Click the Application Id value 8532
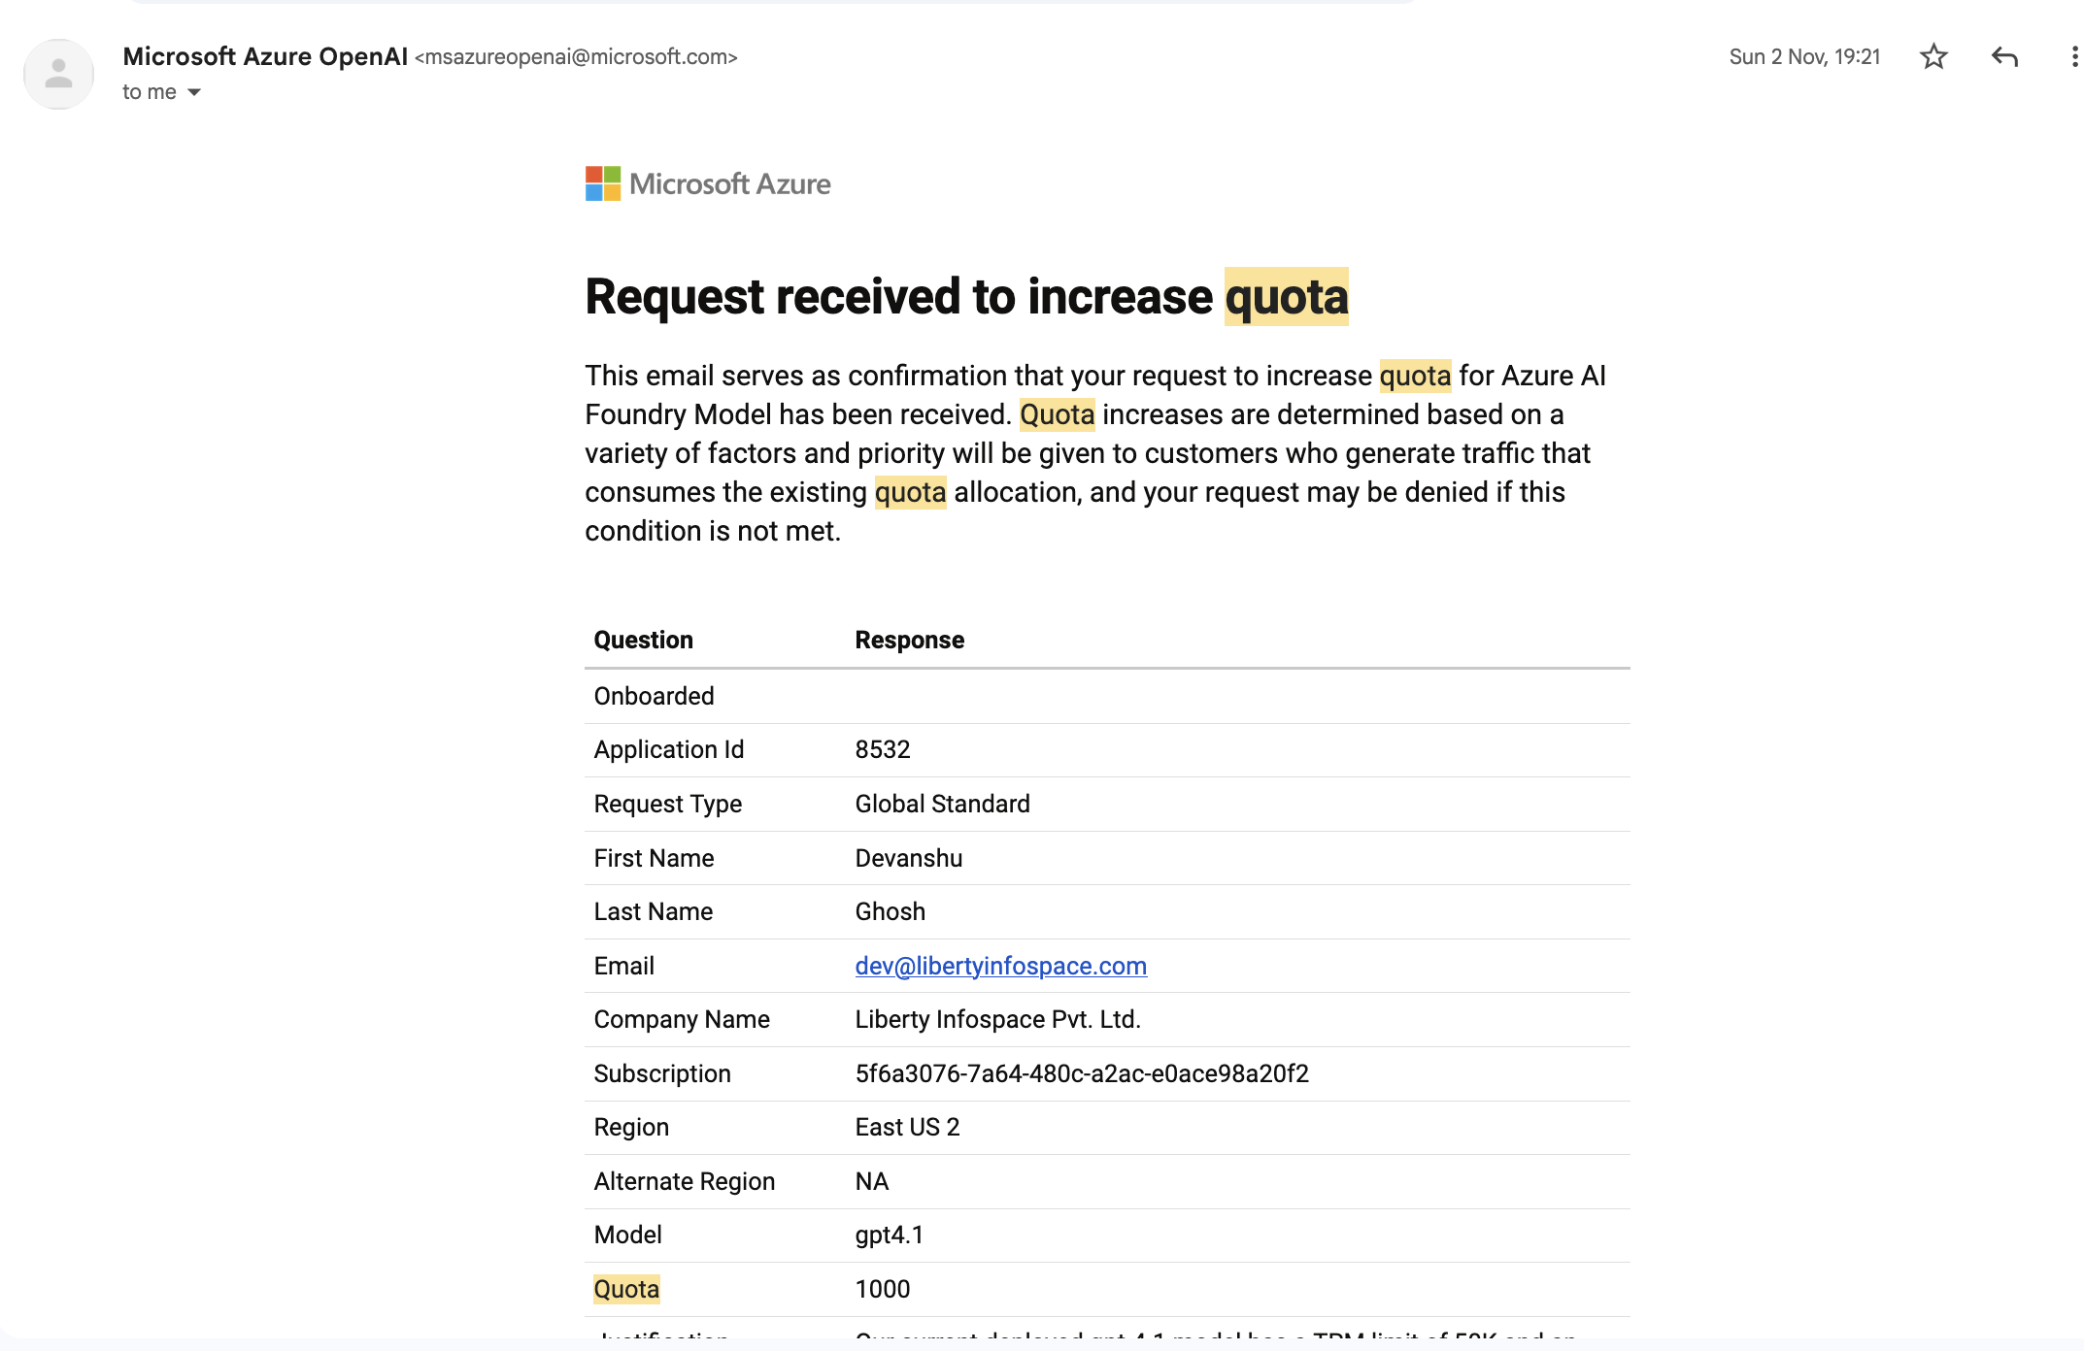This screenshot has width=2084, height=1351. click(x=882, y=749)
